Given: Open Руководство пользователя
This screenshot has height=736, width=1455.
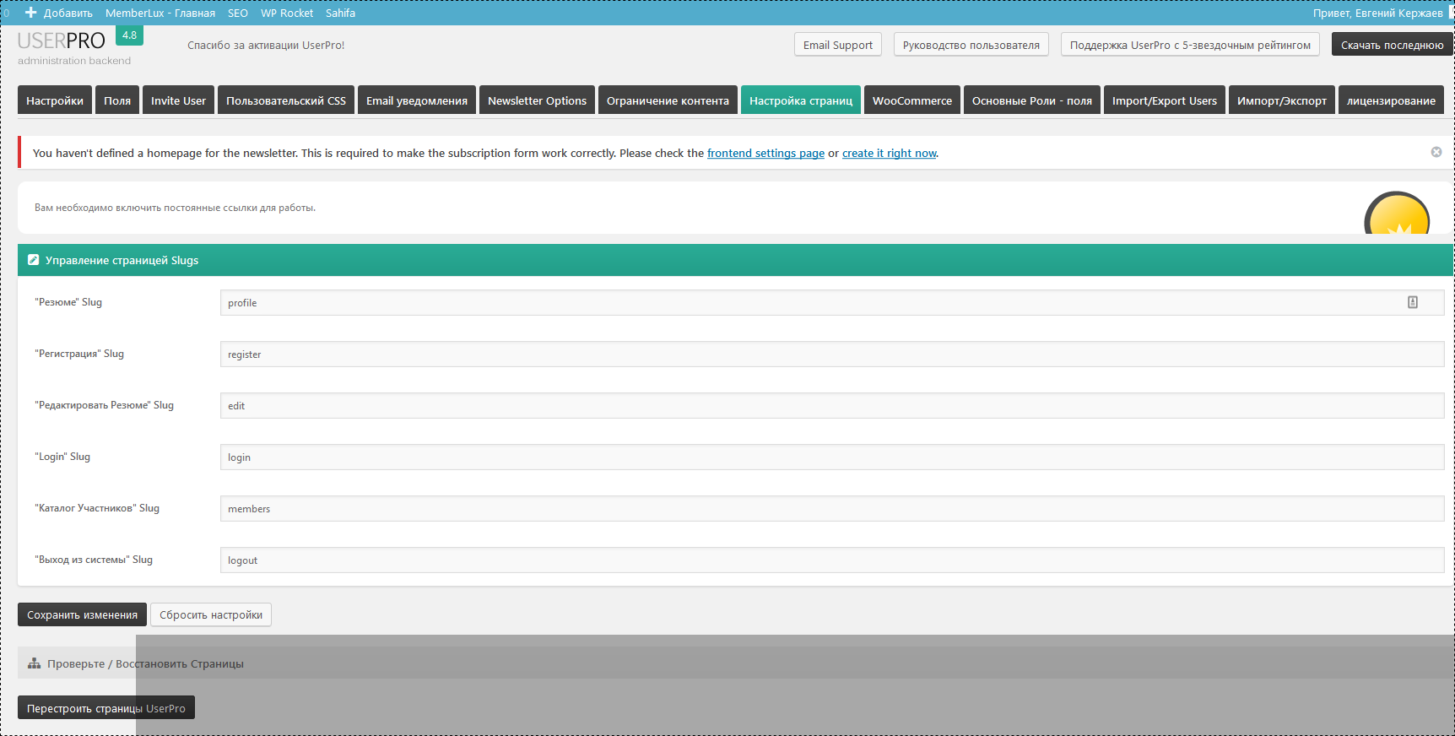Looking at the screenshot, I should pyautogui.click(x=971, y=45).
